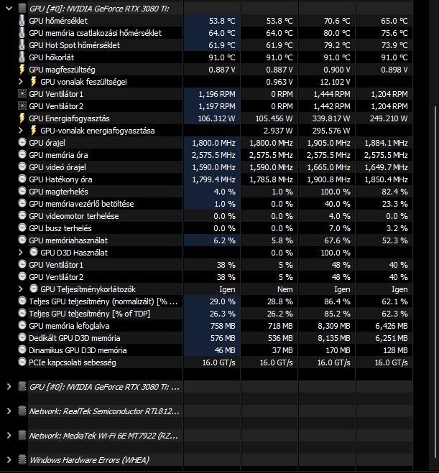Click current value 6.2 % of GPU memóriahasználat
The image size is (439, 473).
(x=224, y=240)
